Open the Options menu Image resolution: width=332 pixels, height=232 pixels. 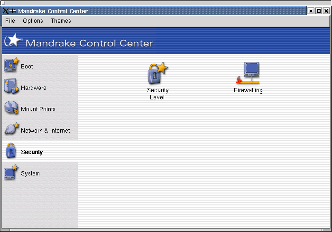[33, 21]
